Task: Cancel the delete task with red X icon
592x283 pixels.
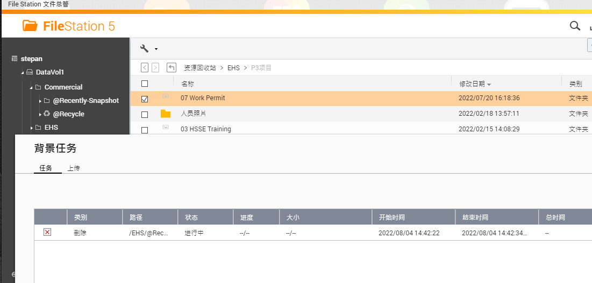Action: 47,232
